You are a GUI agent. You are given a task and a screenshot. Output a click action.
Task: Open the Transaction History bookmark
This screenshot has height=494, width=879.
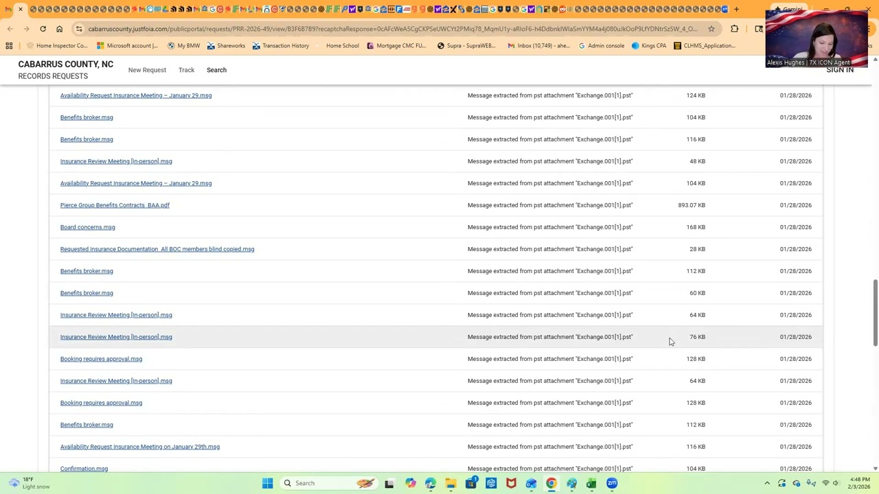click(280, 46)
